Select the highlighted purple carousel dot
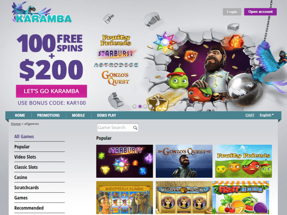The height and width of the screenshot is (215, 287). click(140, 106)
